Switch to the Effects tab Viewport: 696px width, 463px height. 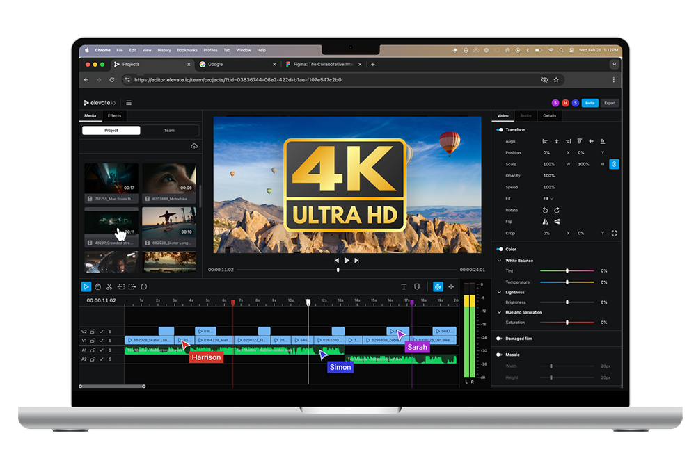pos(114,116)
